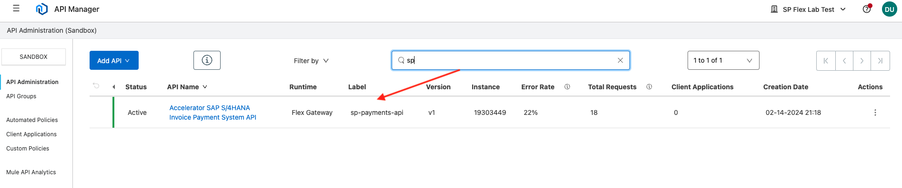This screenshot has height=188, width=902.
Task: Show Total Requests info tooltip icon
Action: pos(649,87)
